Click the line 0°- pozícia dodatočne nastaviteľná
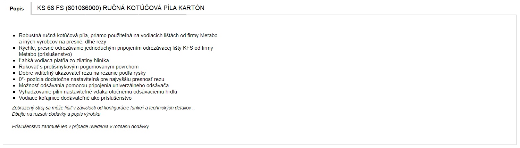The height and width of the screenshot is (148, 520). pos(92,79)
